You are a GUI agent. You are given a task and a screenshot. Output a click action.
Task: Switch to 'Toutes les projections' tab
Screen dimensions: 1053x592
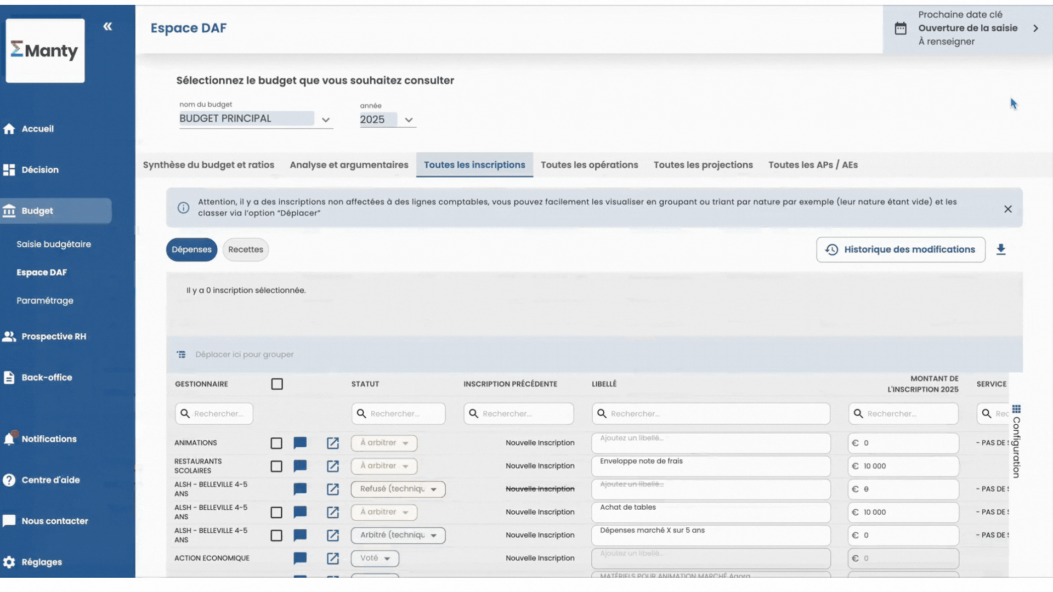703,165
